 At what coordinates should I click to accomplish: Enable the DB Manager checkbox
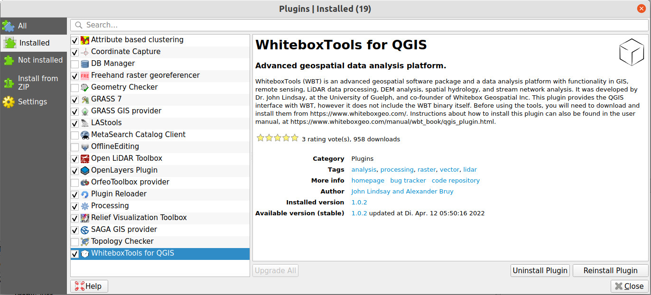click(x=75, y=64)
